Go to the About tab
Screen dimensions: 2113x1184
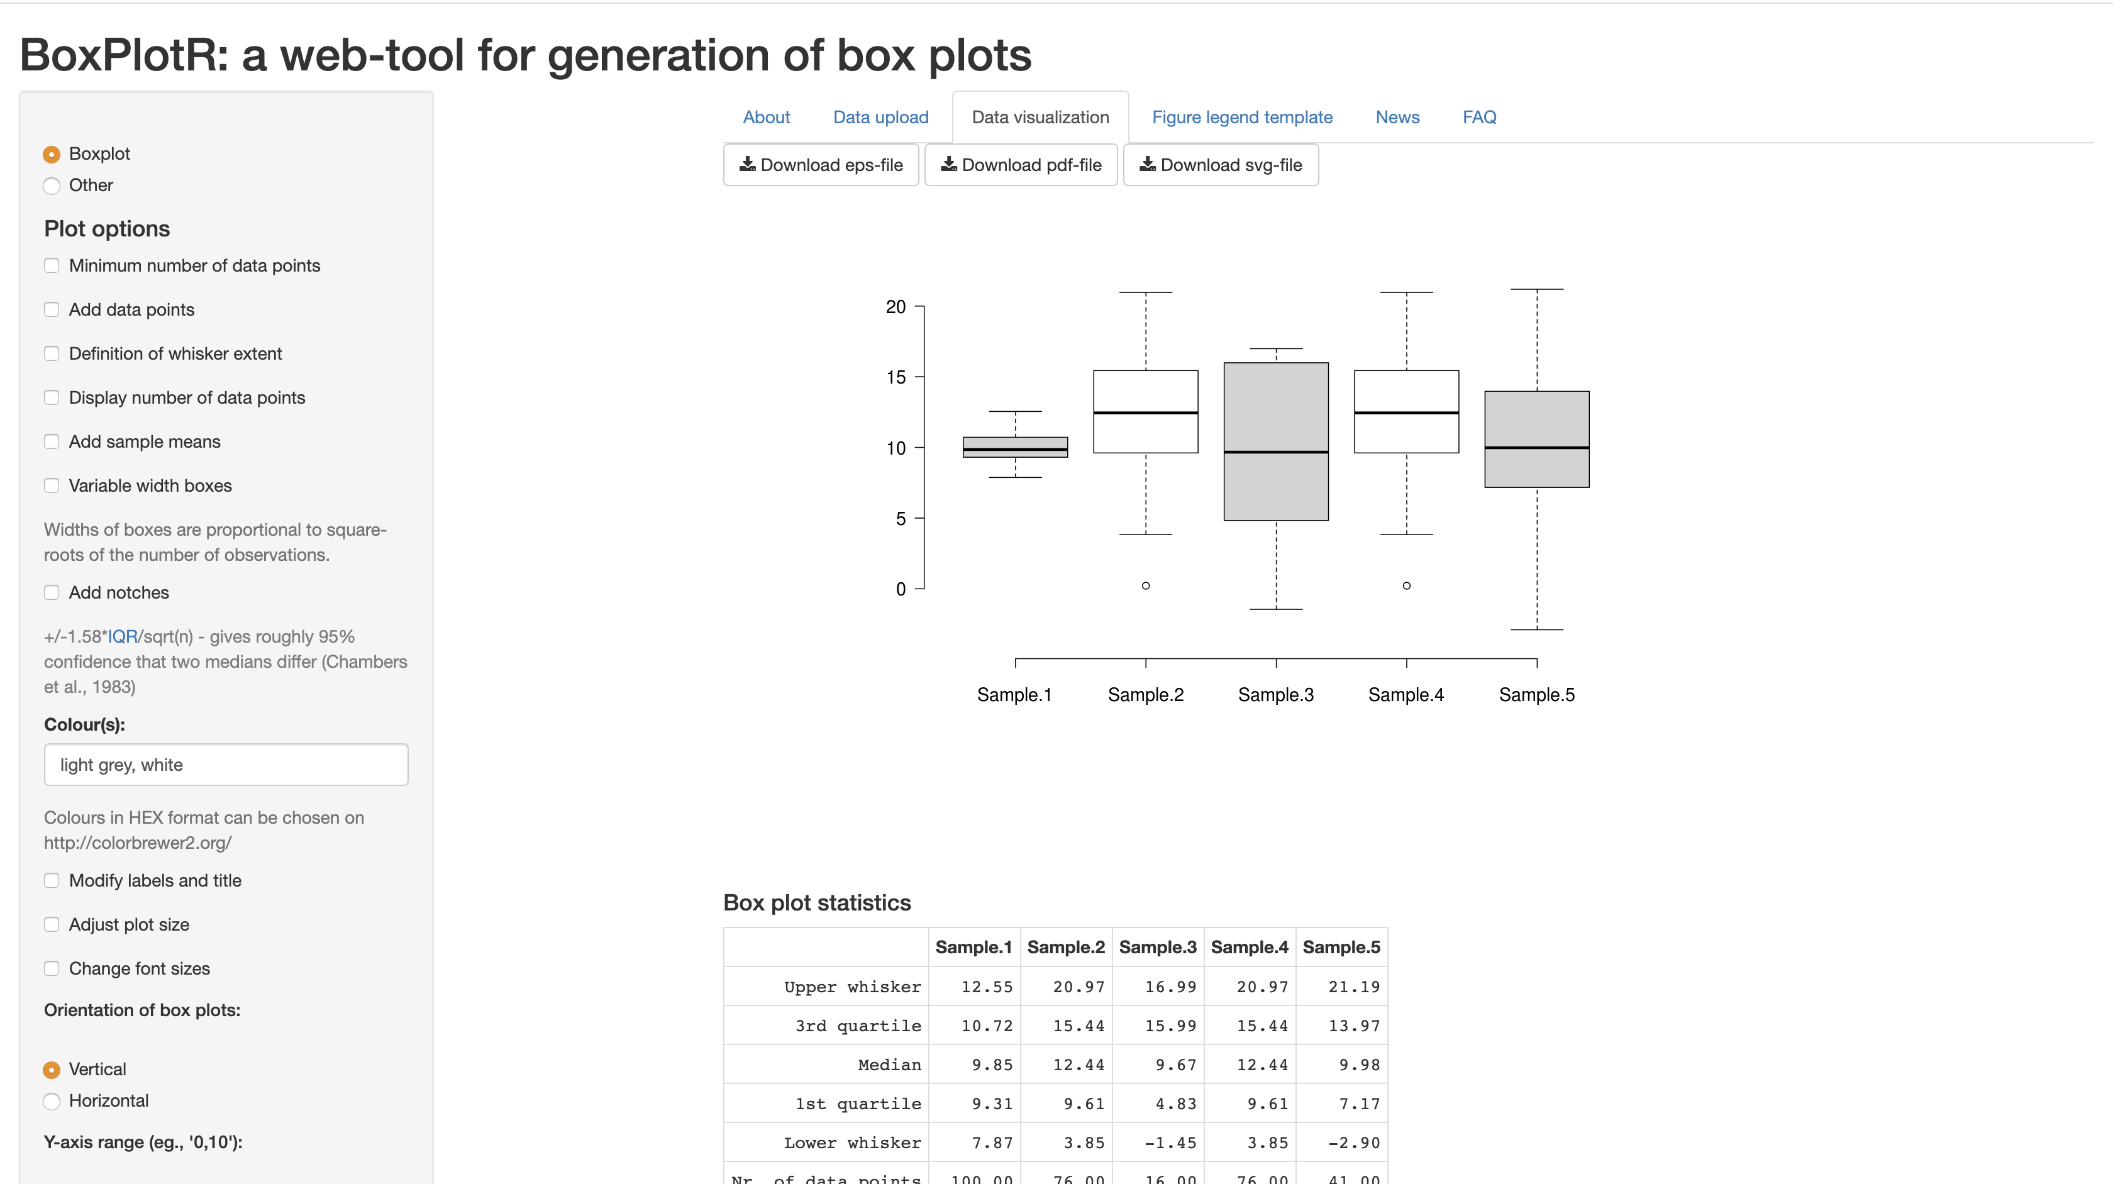click(x=766, y=117)
